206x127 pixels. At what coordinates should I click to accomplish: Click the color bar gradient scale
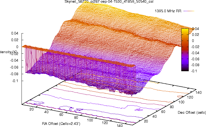point(185,50)
